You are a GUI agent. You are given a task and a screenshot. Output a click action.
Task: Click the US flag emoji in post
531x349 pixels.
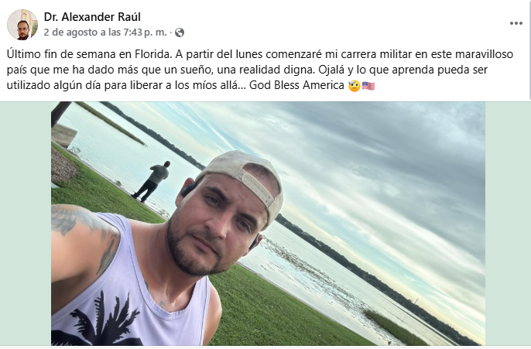point(368,86)
